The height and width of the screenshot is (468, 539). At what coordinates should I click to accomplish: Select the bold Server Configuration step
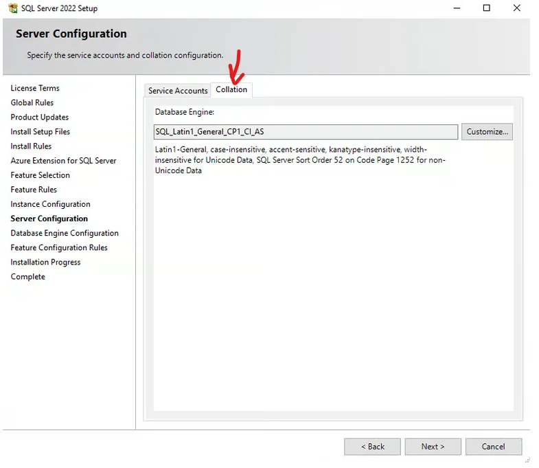49,219
